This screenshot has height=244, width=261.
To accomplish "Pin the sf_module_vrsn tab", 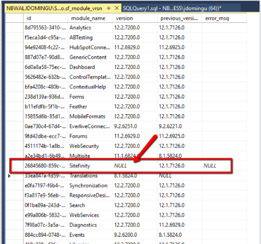I will click(x=109, y=8).
